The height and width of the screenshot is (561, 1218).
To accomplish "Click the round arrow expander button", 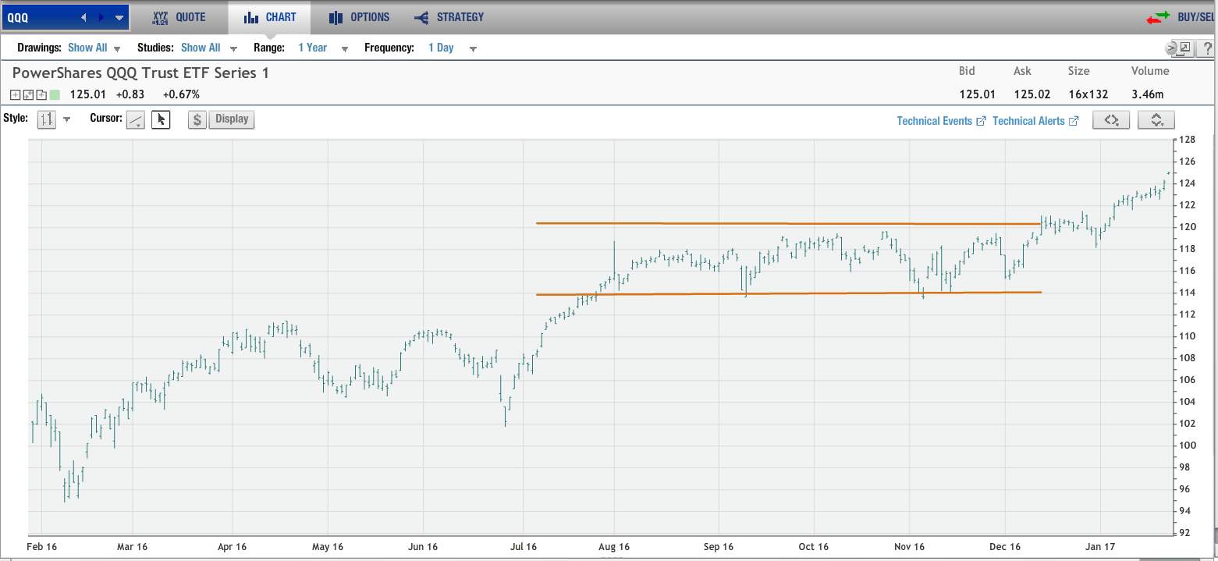I will (x=1171, y=48).
